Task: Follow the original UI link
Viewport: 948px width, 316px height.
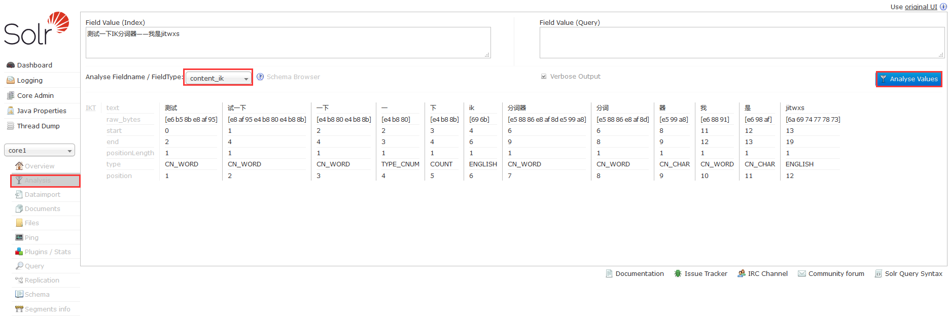Action: [x=921, y=7]
